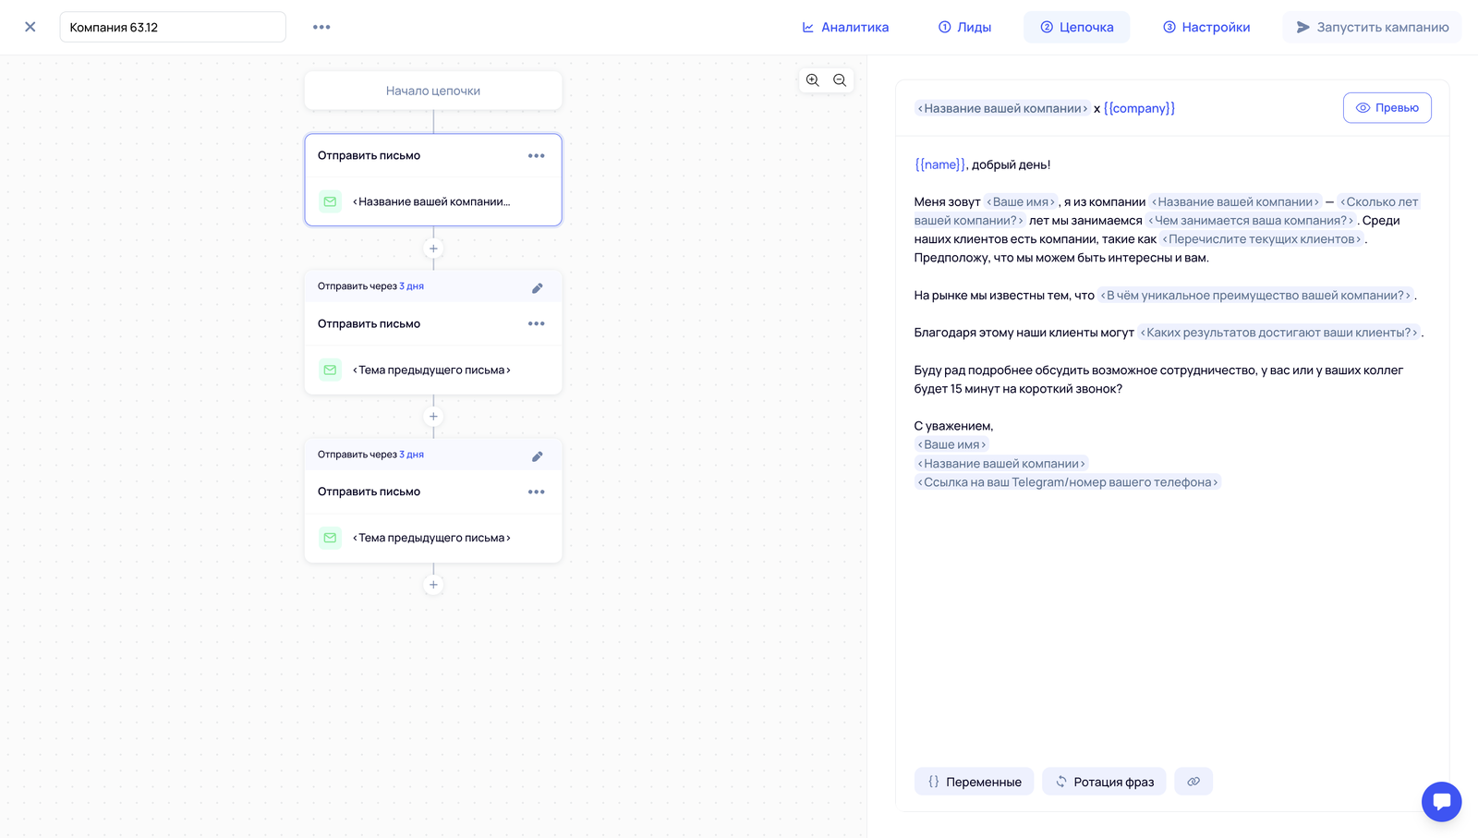Click the campaign name input field
1478x838 pixels.
173,27
